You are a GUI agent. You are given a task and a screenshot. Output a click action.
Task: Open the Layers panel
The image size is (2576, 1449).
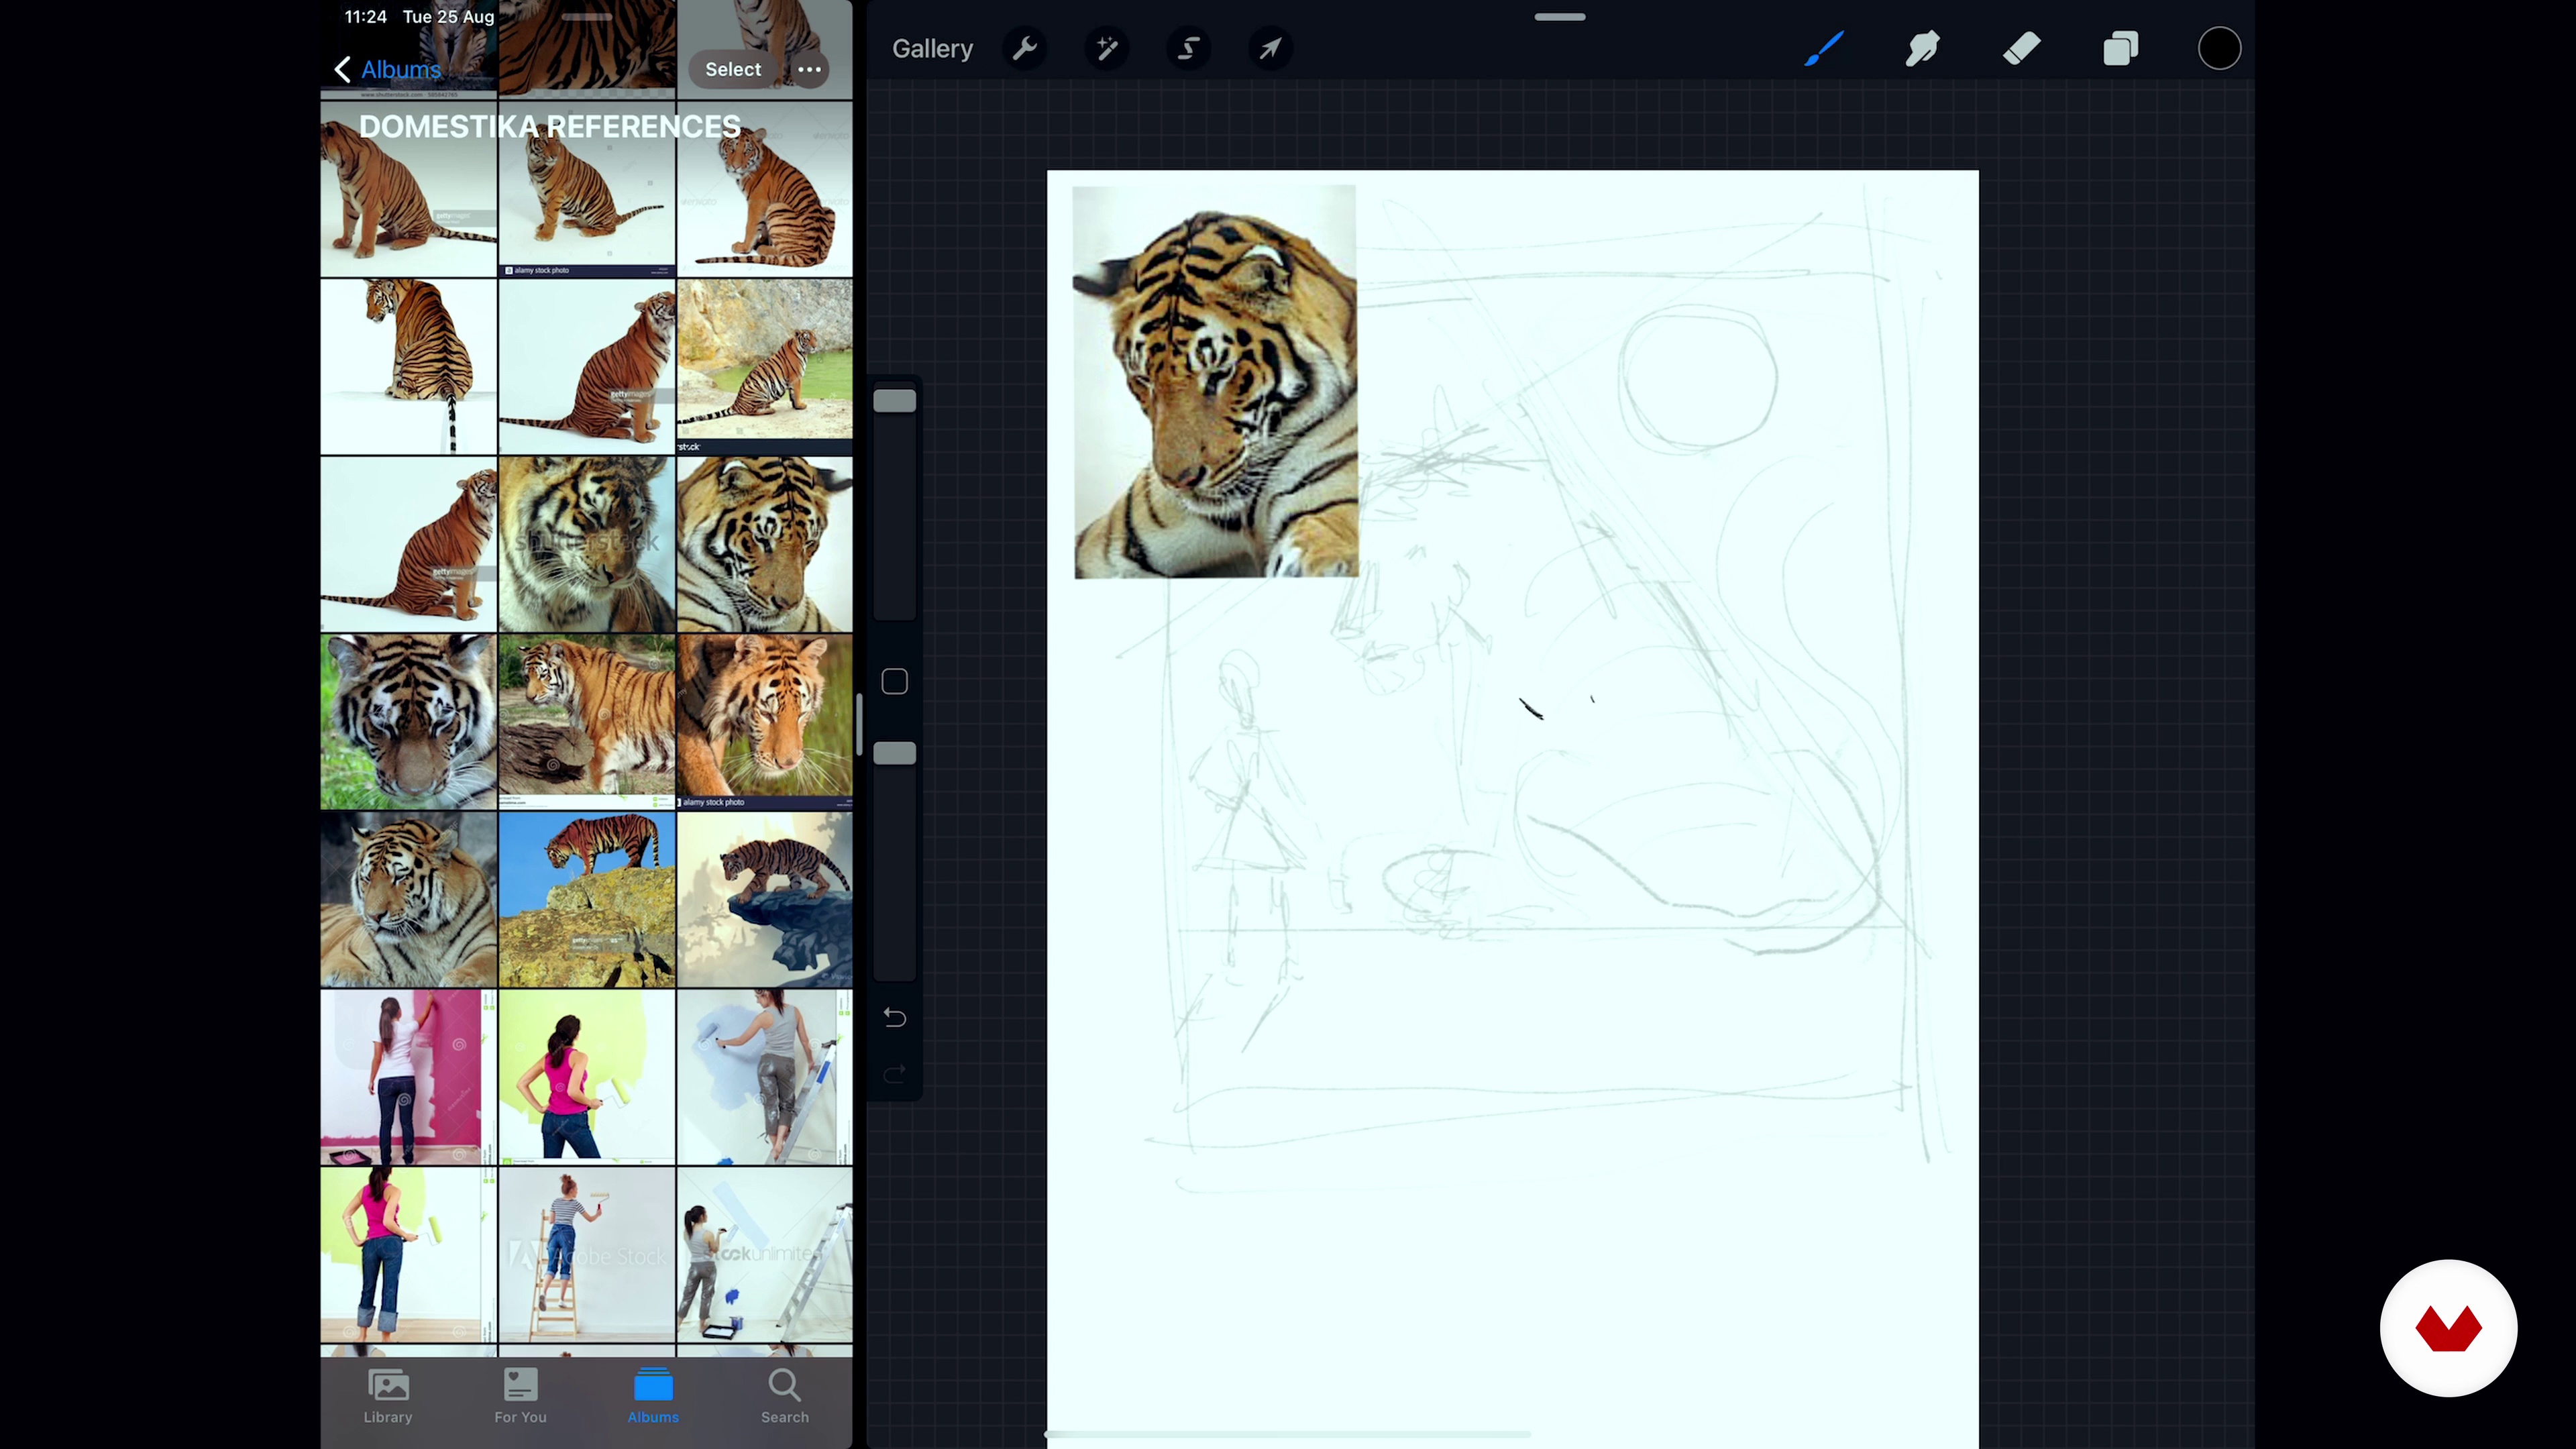coord(2120,48)
